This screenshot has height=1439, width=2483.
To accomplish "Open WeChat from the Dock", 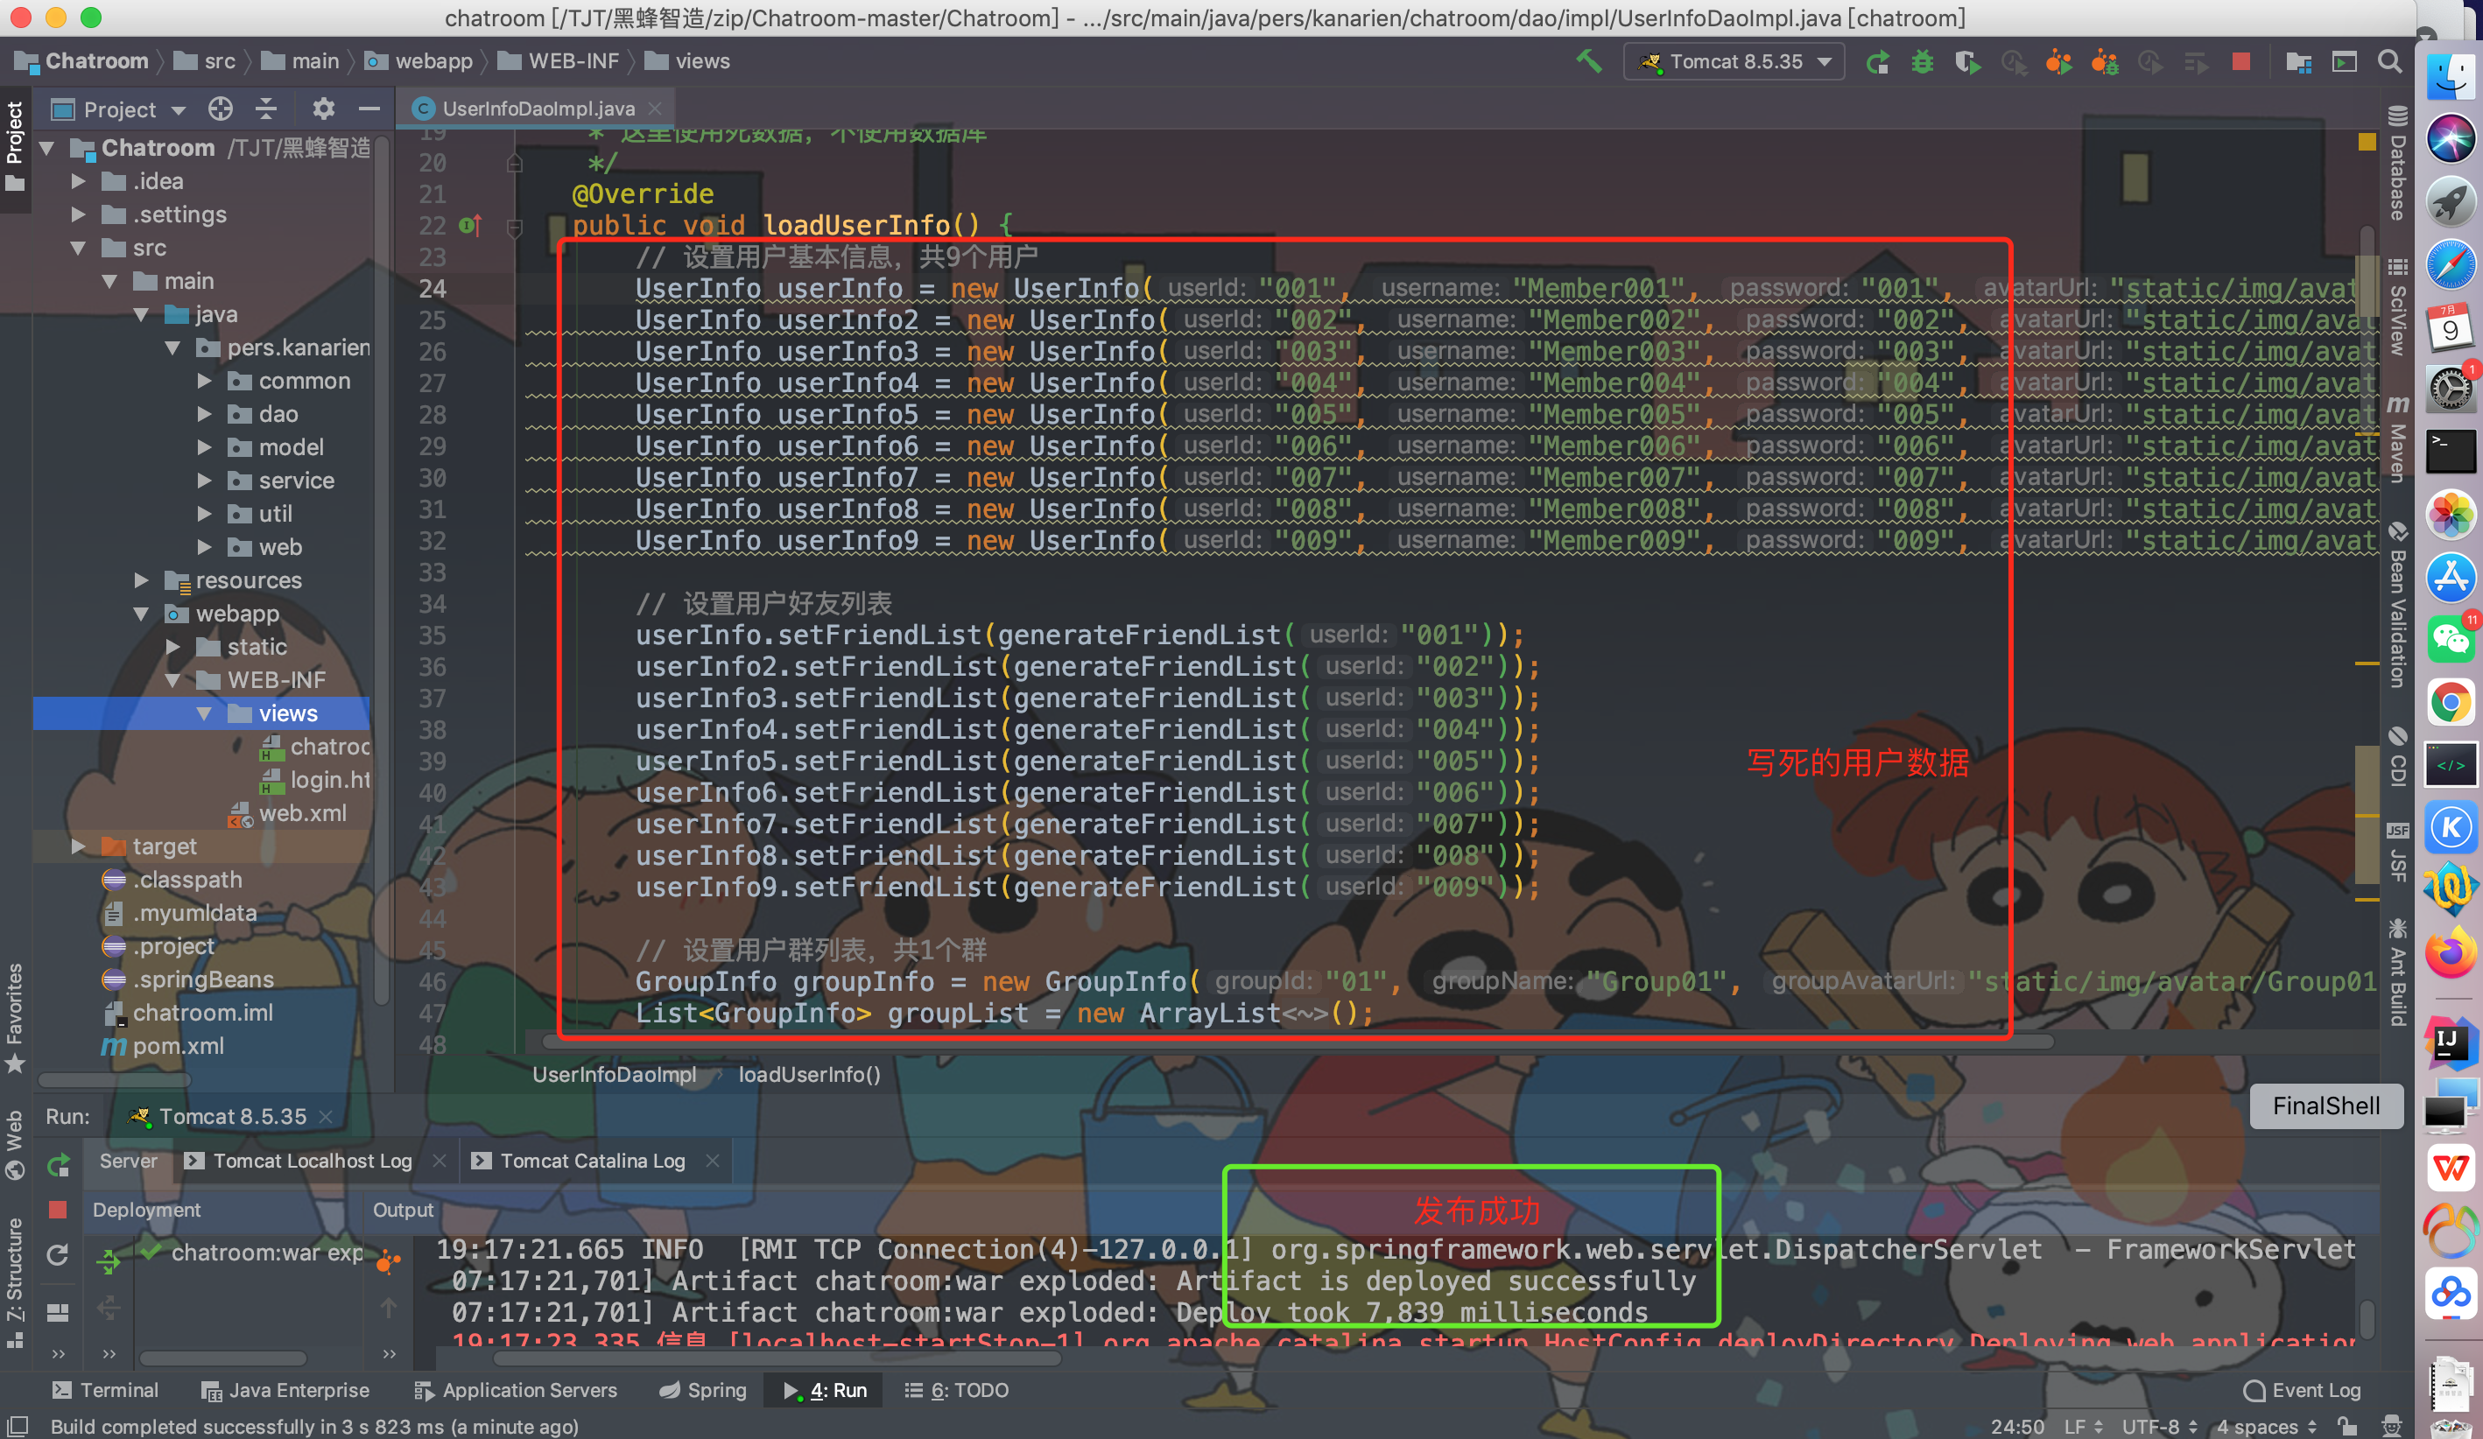I will click(x=2451, y=639).
